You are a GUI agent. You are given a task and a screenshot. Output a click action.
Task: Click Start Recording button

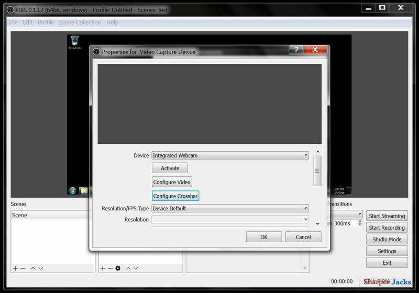pos(387,228)
